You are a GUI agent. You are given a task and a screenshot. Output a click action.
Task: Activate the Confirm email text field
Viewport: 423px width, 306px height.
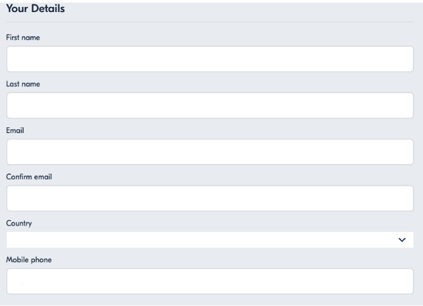(210, 198)
